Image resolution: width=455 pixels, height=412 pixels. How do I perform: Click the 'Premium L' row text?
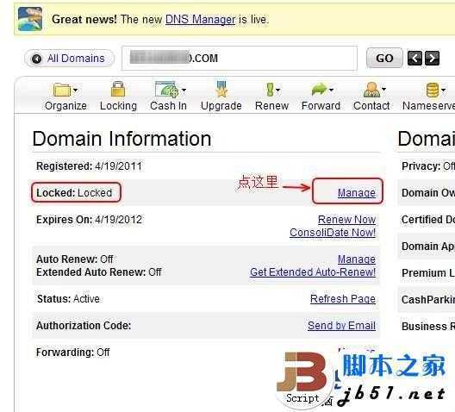tap(428, 273)
